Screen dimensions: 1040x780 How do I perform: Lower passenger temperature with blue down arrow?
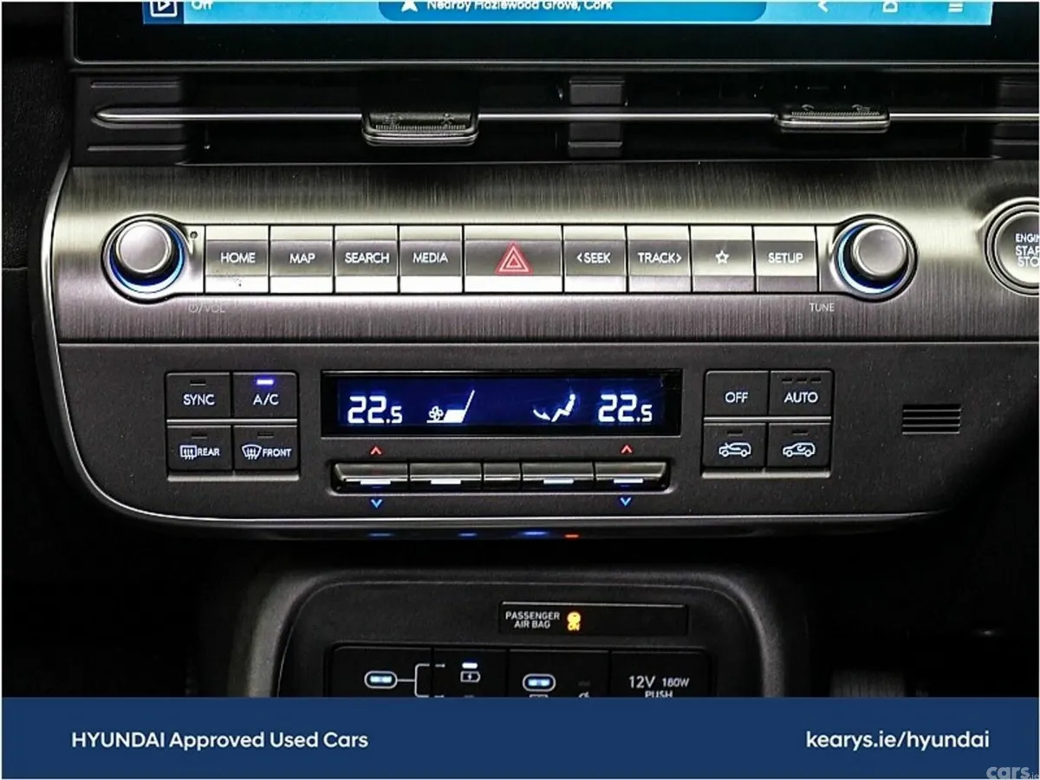pyautogui.click(x=626, y=502)
